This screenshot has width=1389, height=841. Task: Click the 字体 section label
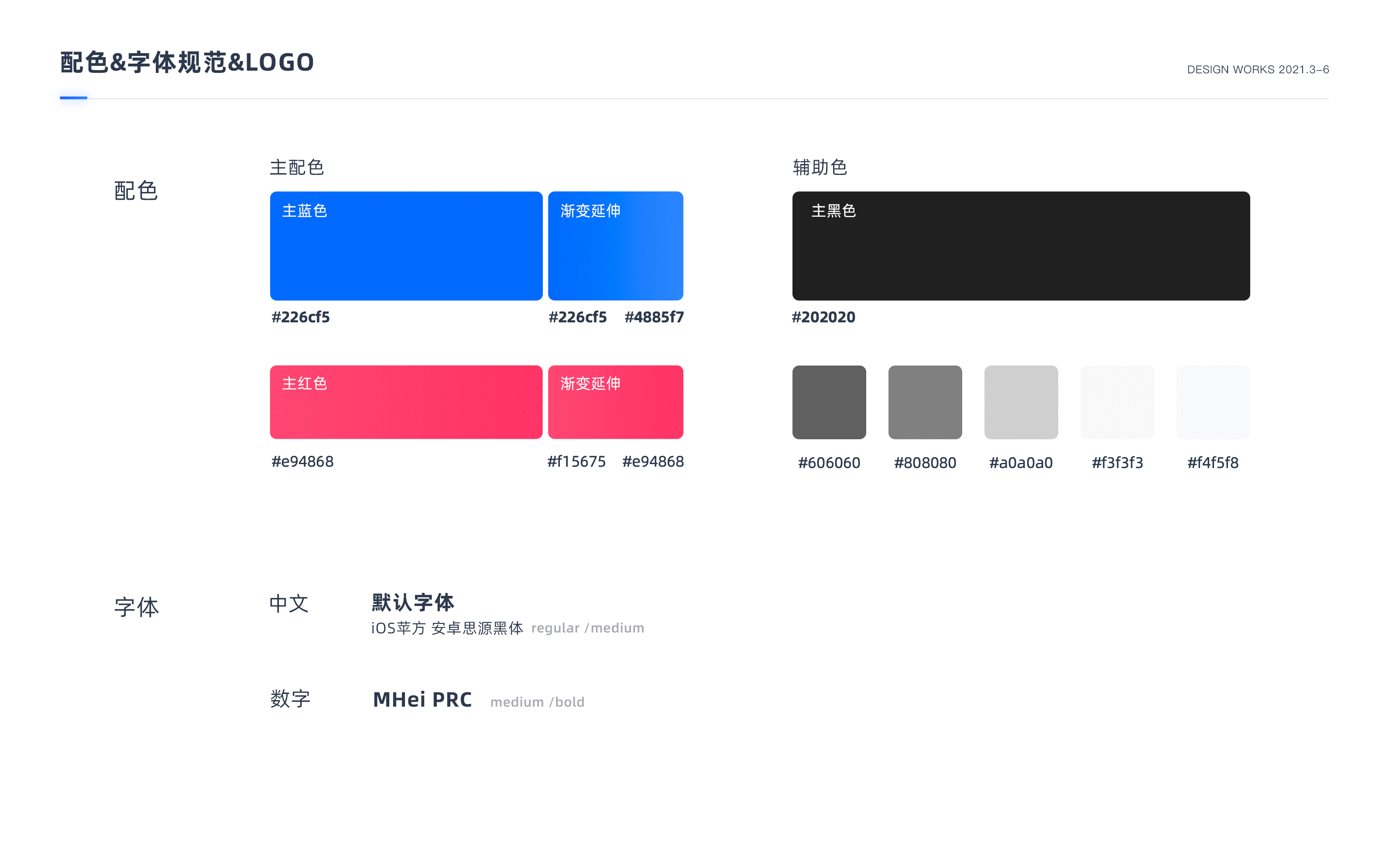(x=137, y=607)
